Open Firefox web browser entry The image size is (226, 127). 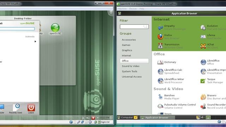coord(168,37)
